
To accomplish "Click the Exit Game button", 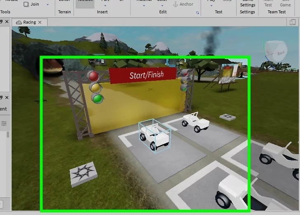I will pyautogui.click(x=285, y=4).
